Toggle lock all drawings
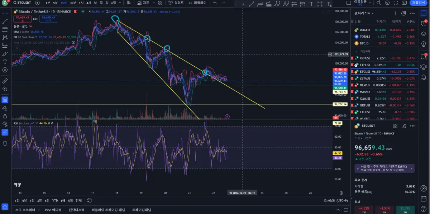Viewport: 430px width, 214px height. pos(5,116)
